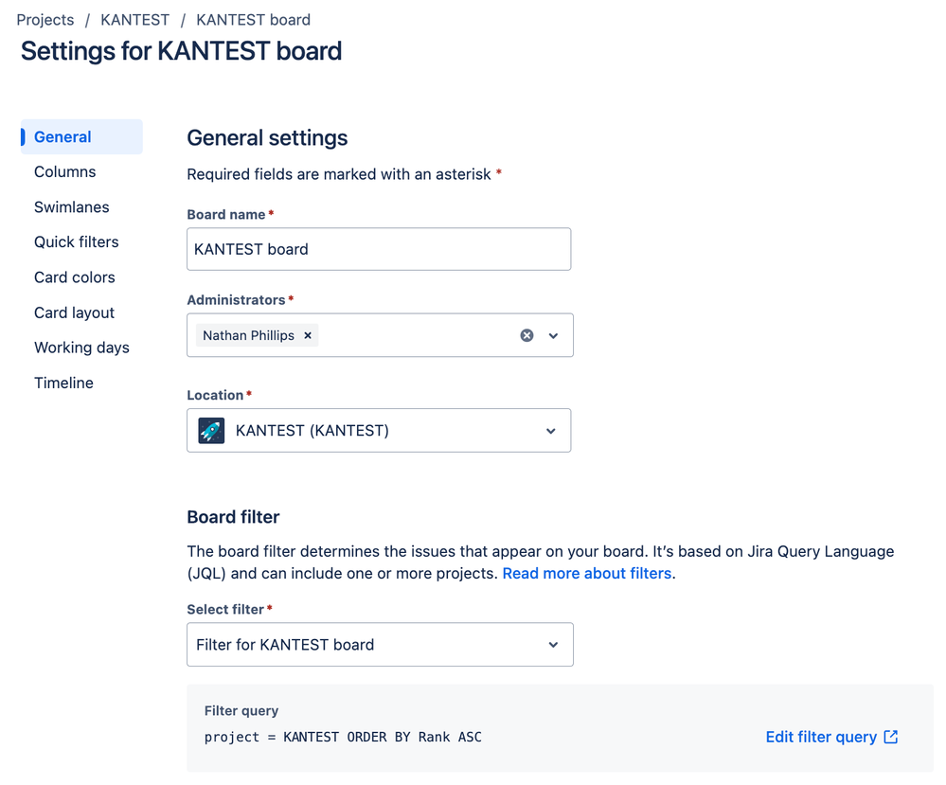Image resolution: width=946 pixels, height=785 pixels.
Task: Go to Columns settings
Action: pos(64,172)
